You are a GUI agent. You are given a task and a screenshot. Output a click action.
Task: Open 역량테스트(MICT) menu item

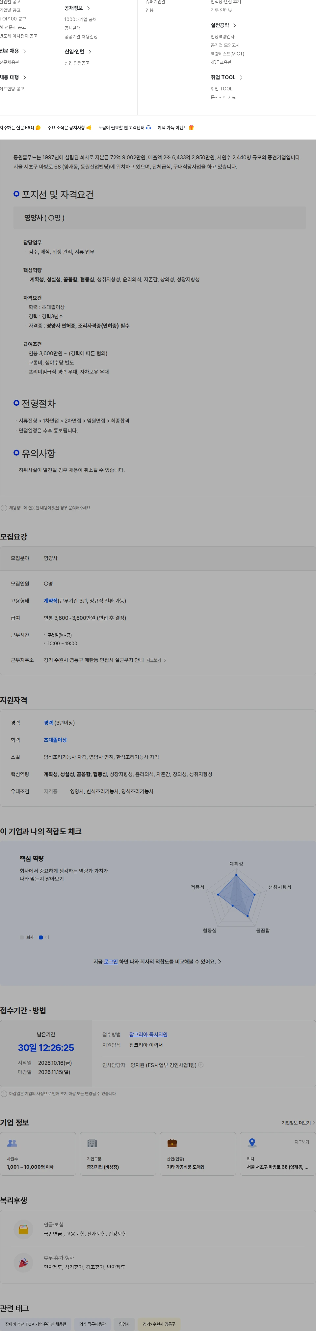[x=227, y=54]
